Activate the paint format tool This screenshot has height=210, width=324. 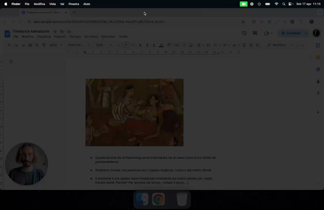(44, 45)
